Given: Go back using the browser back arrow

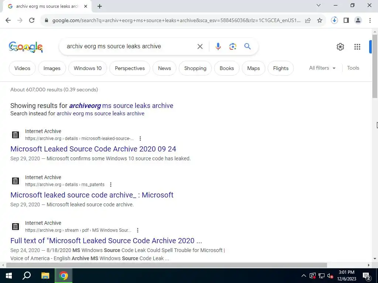Looking at the screenshot, I should tap(8, 20).
